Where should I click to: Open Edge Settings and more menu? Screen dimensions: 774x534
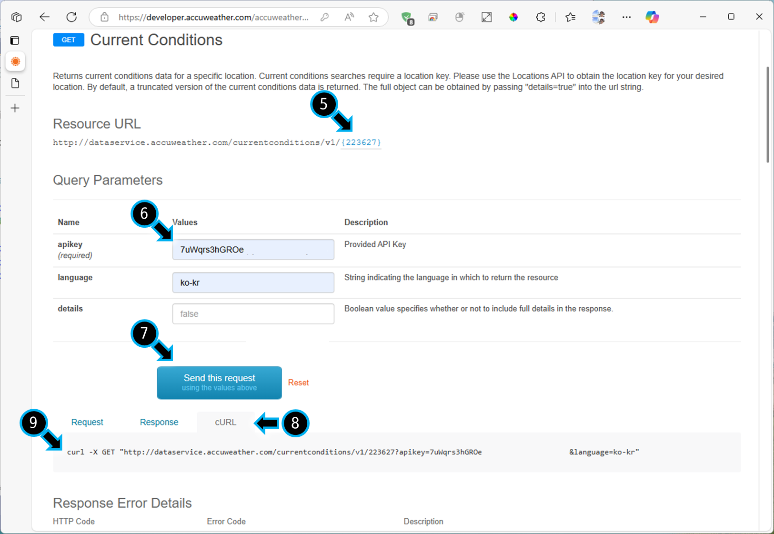[626, 17]
